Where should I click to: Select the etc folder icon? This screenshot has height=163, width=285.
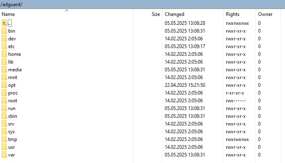(4, 46)
